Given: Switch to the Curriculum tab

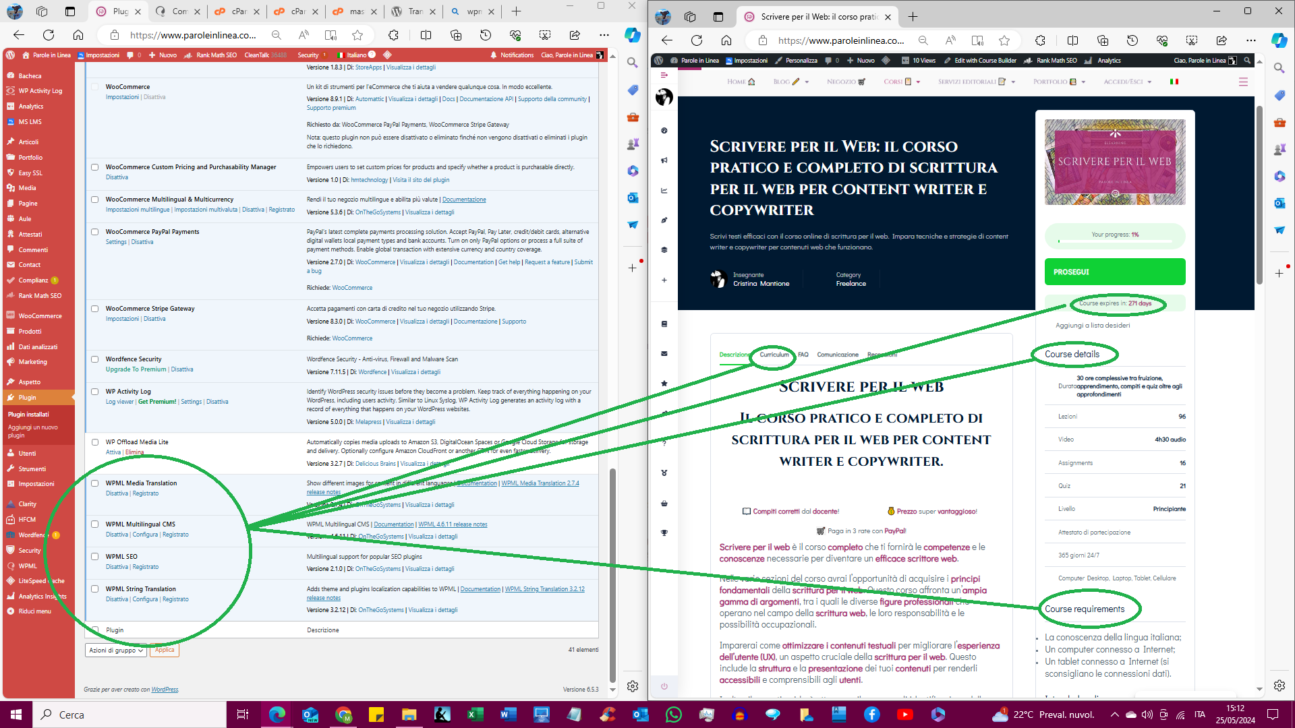Looking at the screenshot, I should 774,355.
